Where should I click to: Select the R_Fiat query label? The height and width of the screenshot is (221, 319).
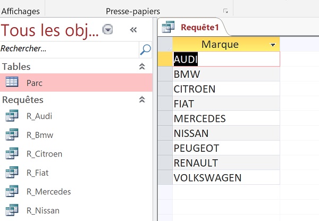[x=37, y=173]
